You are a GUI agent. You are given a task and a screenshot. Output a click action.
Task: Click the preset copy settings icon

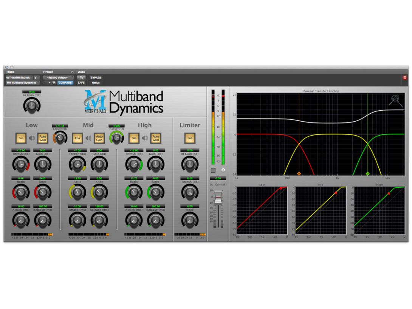click(54, 83)
